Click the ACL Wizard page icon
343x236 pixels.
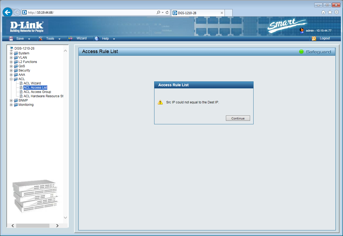point(21,83)
